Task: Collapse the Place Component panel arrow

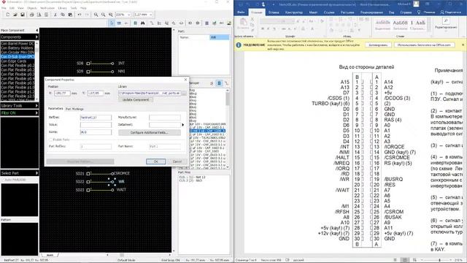Action: (x=37, y=31)
